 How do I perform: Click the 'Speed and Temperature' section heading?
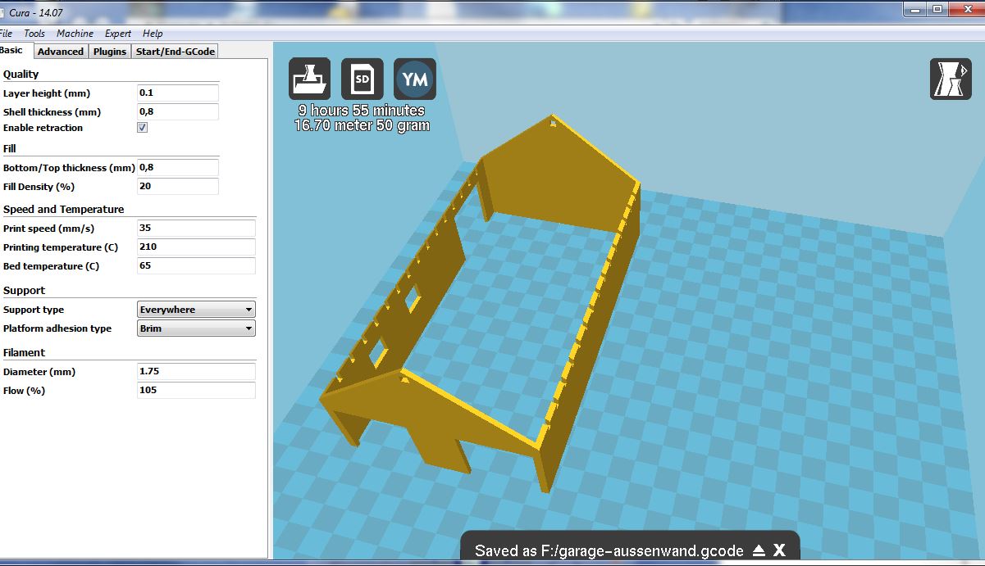tap(64, 209)
